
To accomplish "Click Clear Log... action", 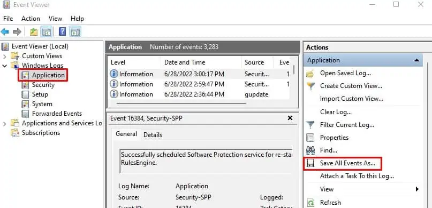I will click(x=336, y=112).
